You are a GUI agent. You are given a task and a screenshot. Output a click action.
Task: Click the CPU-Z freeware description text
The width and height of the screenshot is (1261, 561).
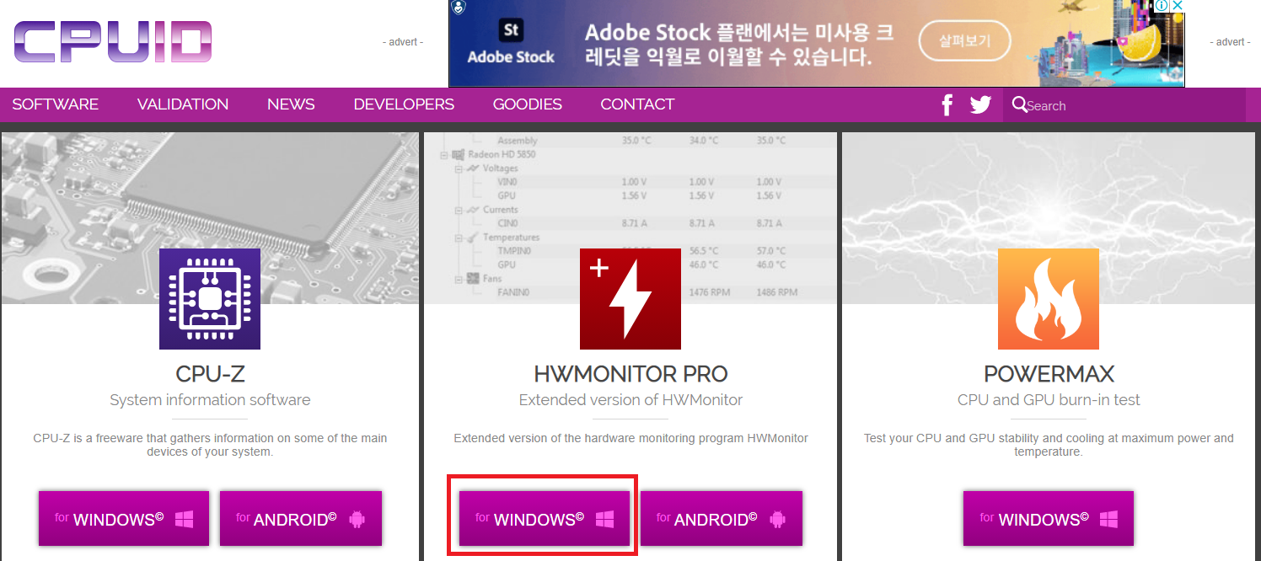(x=210, y=445)
